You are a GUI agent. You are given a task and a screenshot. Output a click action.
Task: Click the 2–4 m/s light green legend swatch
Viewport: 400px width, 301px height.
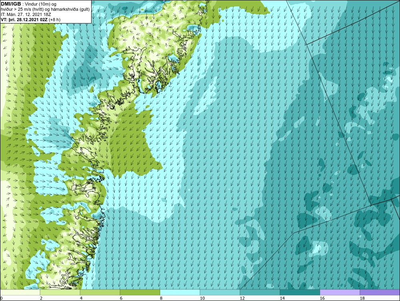pyautogui.click(x=60, y=292)
